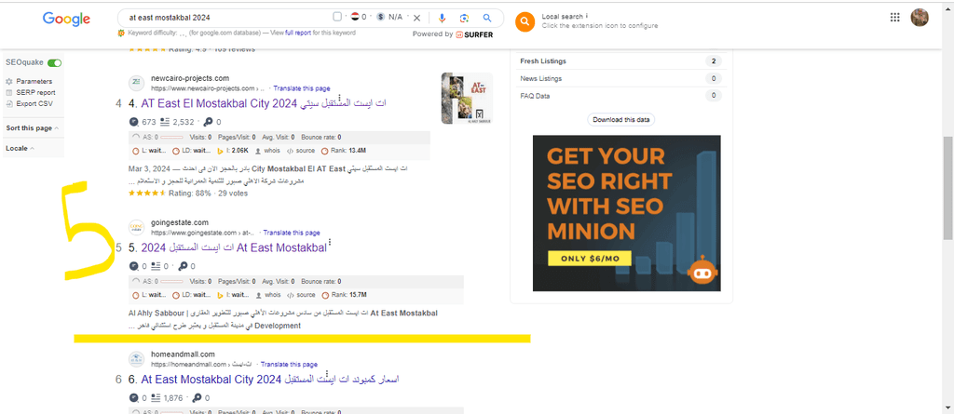Image resolution: width=954 pixels, height=414 pixels.
Task: Tick the keyword checkbox in the search bar
Action: click(337, 17)
